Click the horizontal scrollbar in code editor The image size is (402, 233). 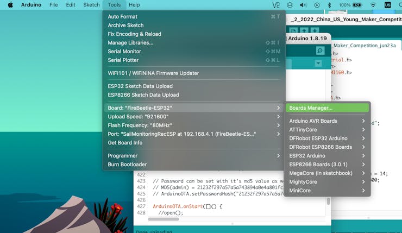tap(164, 219)
